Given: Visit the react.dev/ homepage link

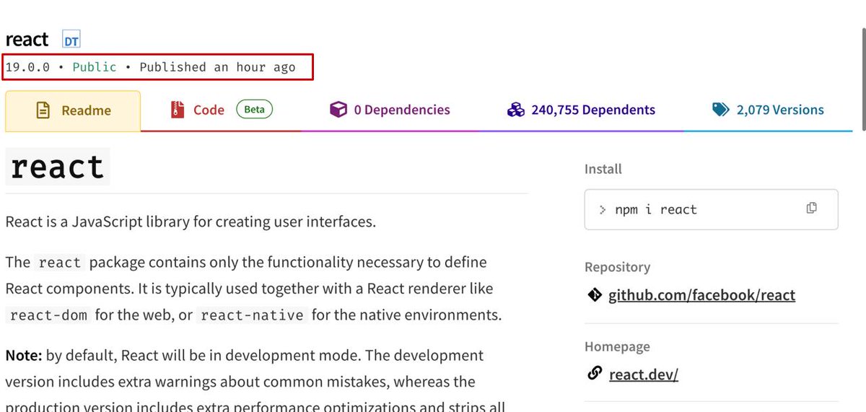Looking at the screenshot, I should 644,374.
